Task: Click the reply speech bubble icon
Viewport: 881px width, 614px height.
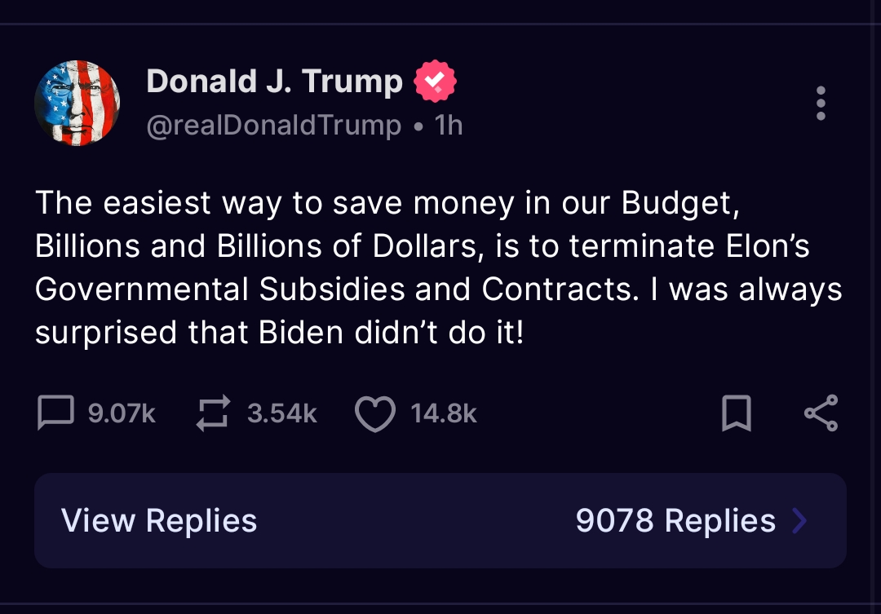Action: point(55,413)
